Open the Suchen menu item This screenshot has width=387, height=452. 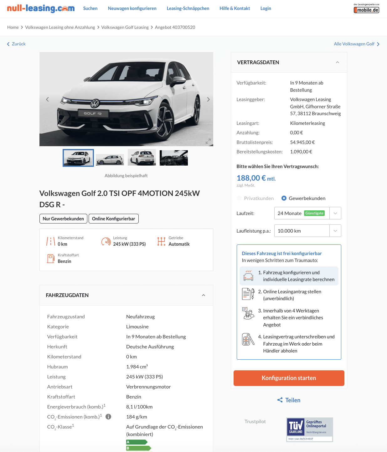point(90,8)
